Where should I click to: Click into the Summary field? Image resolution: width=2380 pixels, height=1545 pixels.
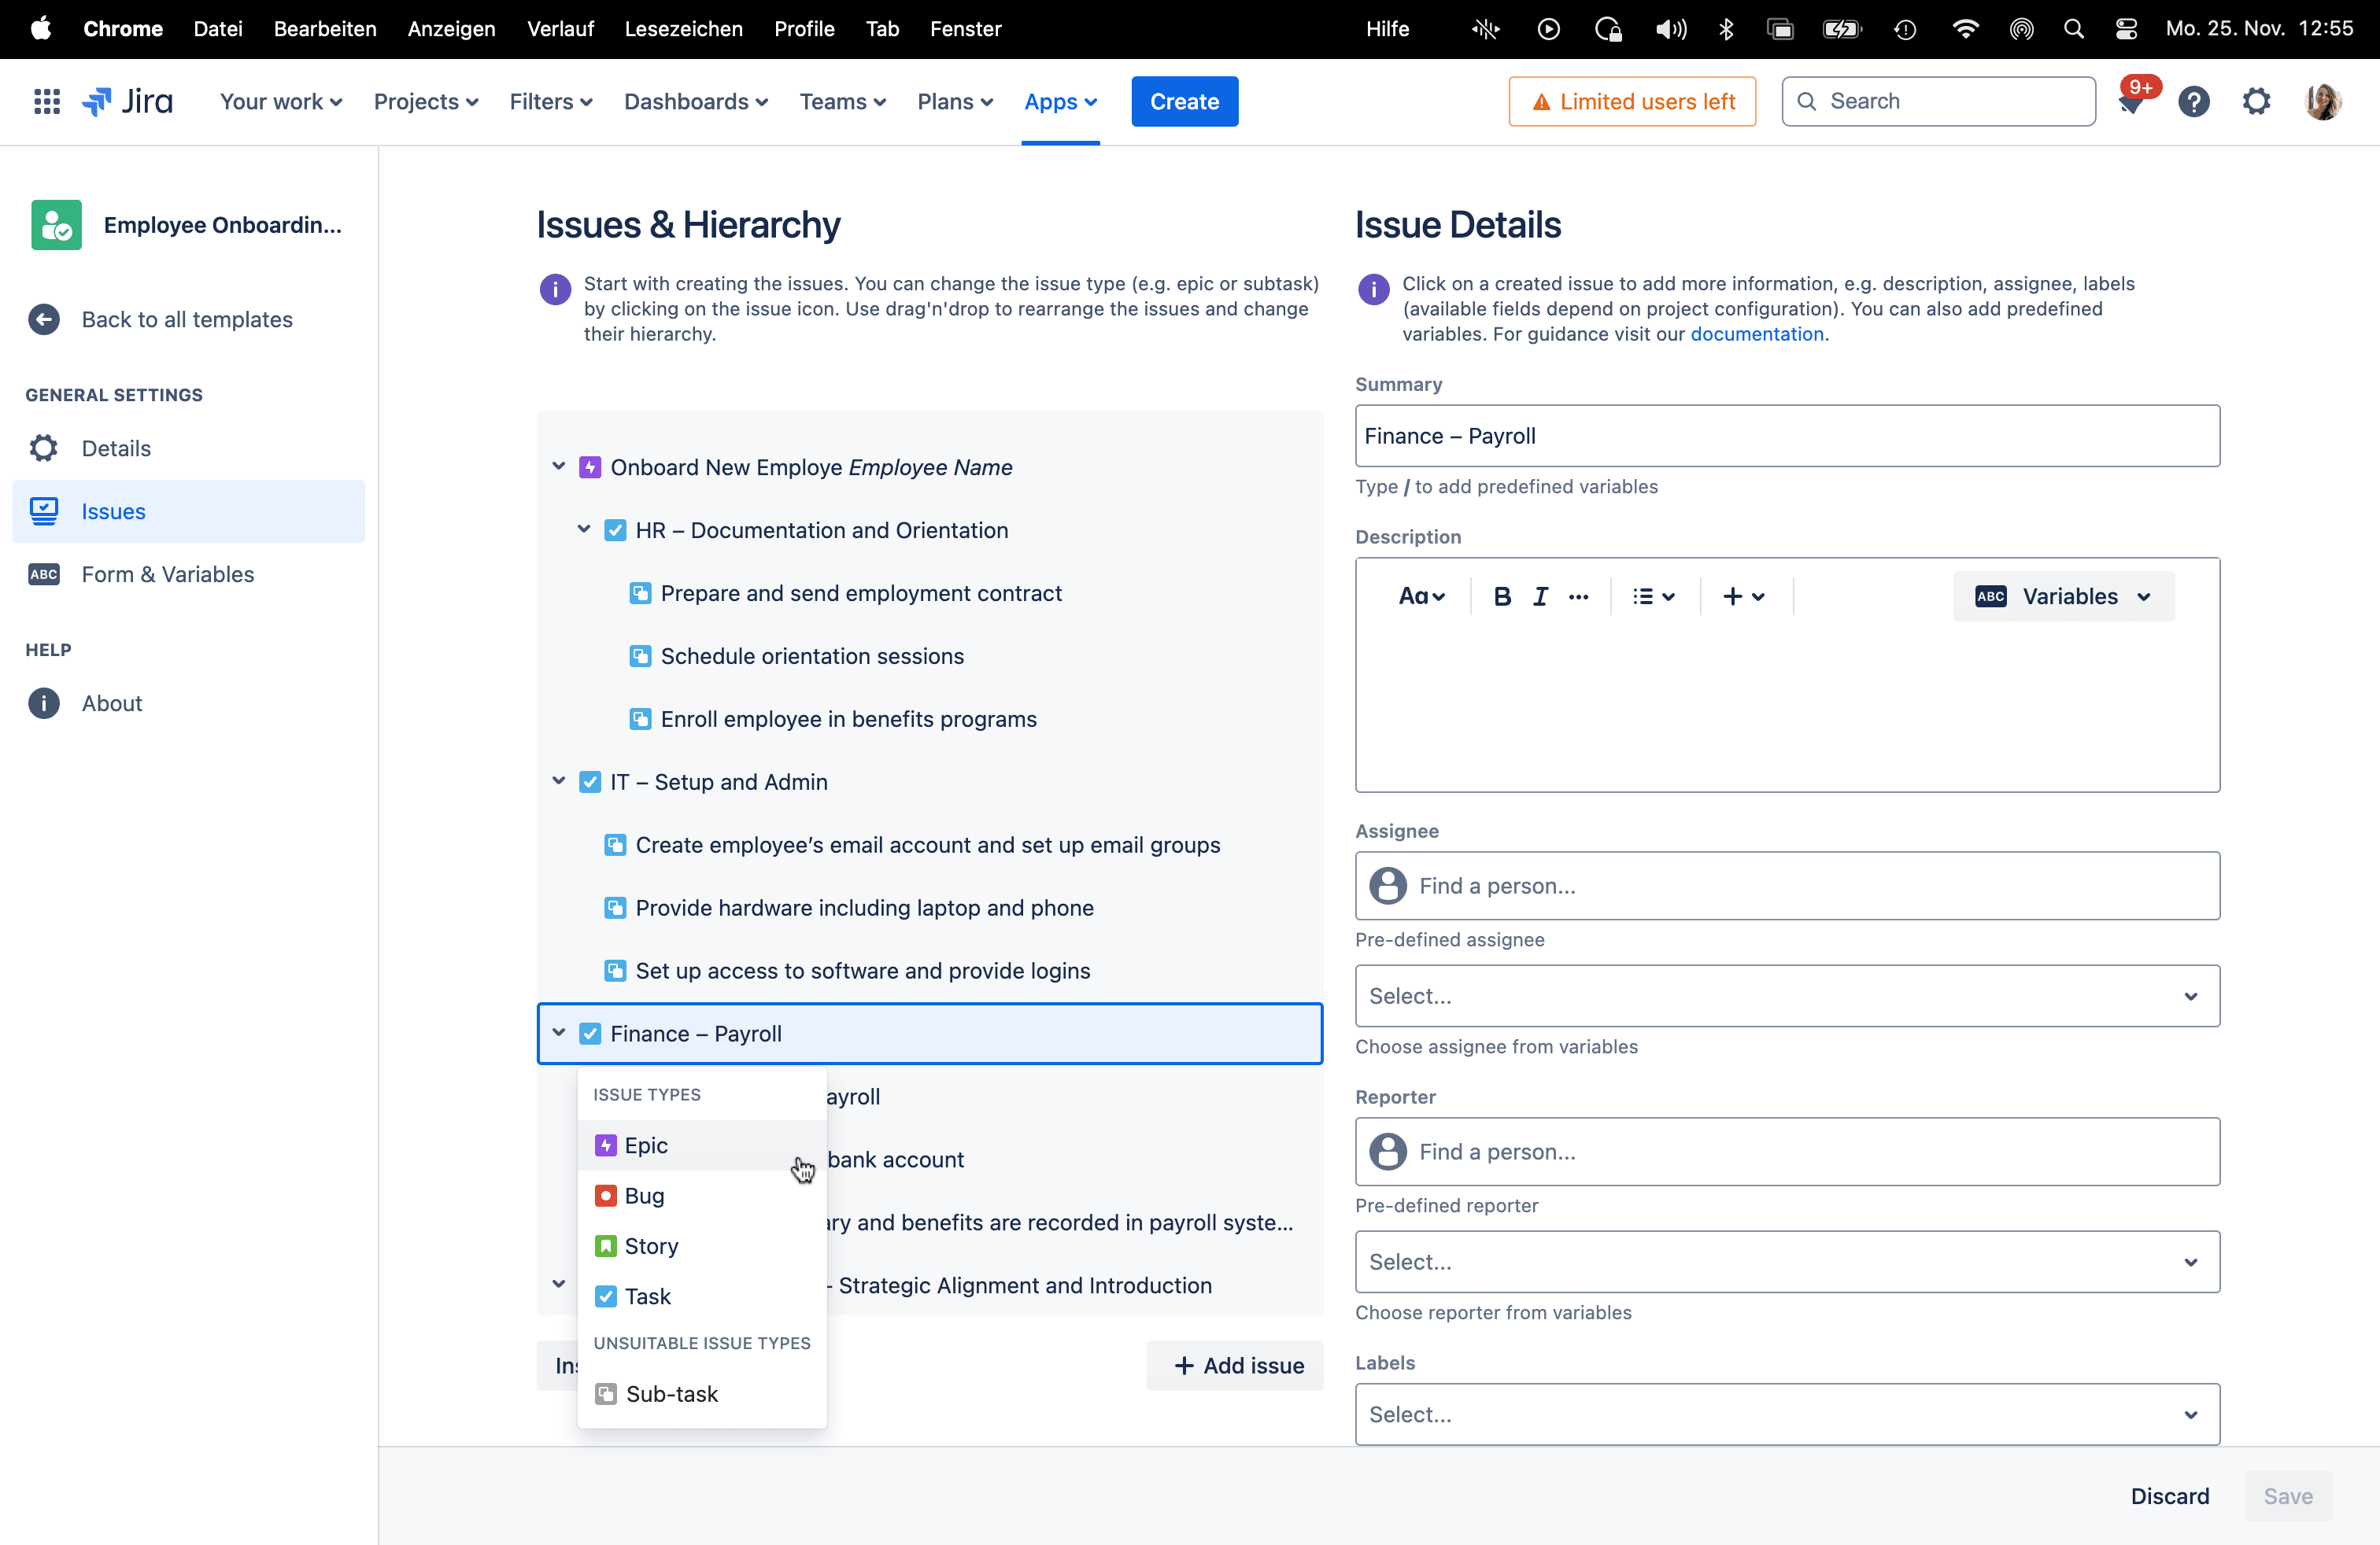click(x=1786, y=436)
